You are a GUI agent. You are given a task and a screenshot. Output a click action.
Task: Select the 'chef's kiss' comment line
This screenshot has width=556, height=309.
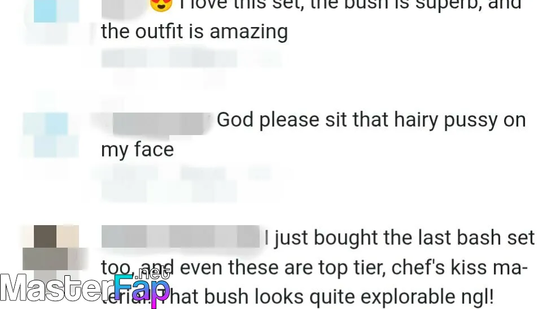click(x=314, y=267)
